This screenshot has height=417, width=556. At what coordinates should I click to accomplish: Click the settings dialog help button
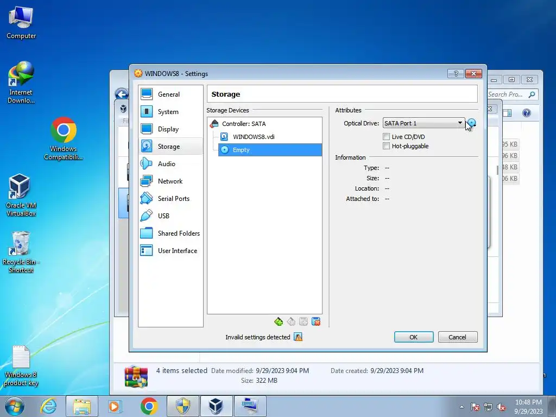(456, 74)
